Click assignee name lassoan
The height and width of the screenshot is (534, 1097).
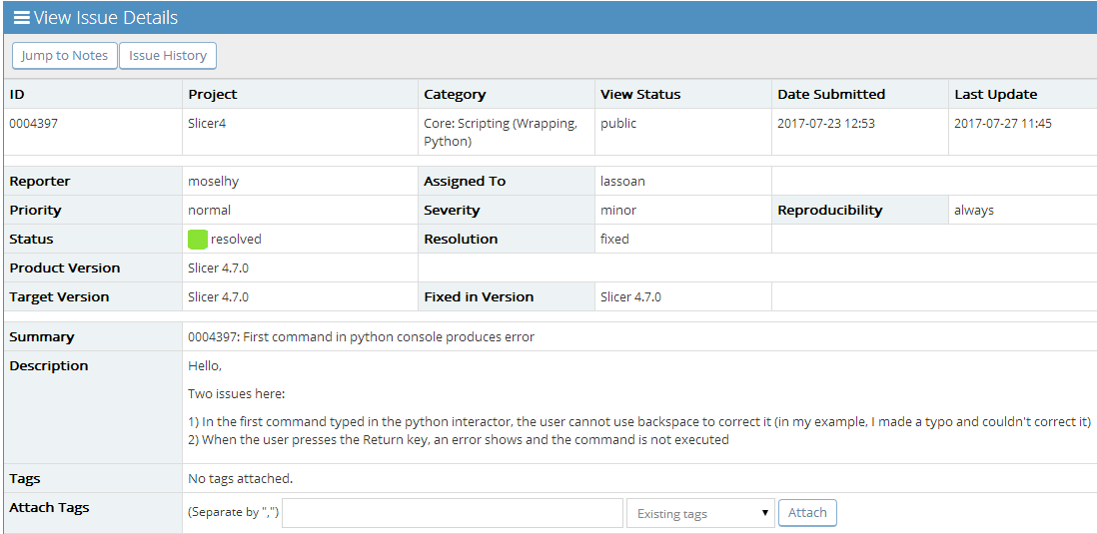(x=622, y=181)
